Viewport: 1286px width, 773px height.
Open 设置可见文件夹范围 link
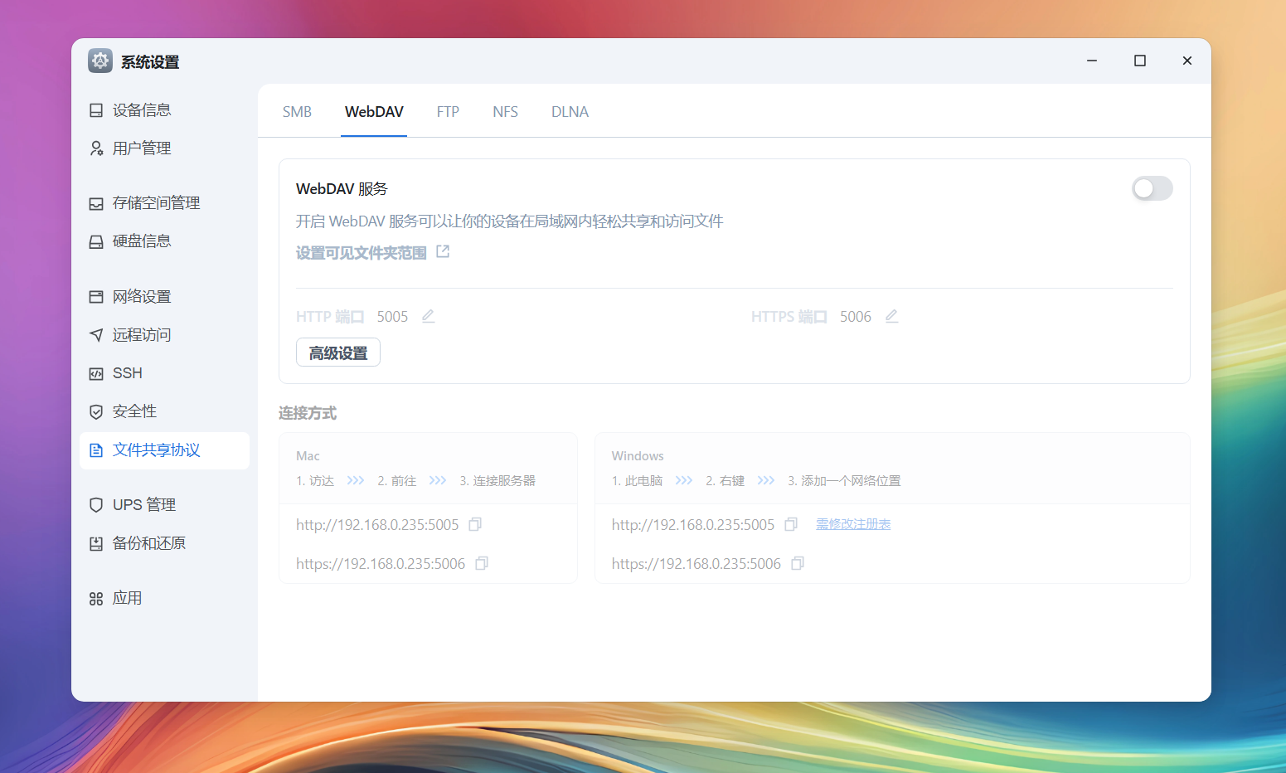[x=361, y=253]
